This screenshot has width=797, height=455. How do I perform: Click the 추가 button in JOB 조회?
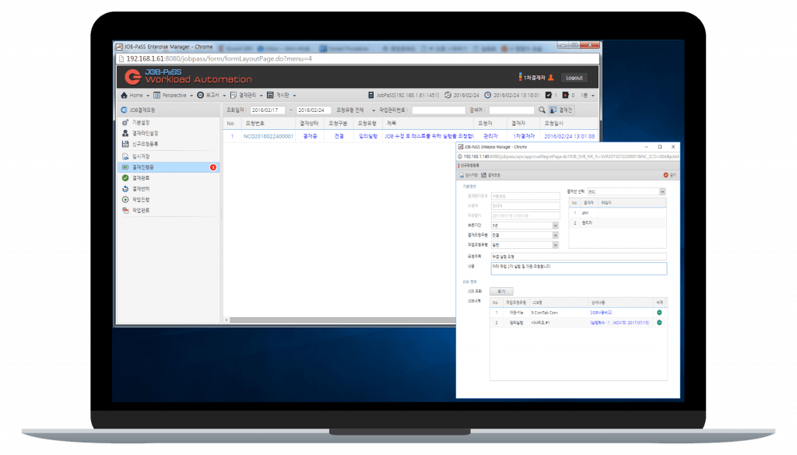[x=501, y=292]
